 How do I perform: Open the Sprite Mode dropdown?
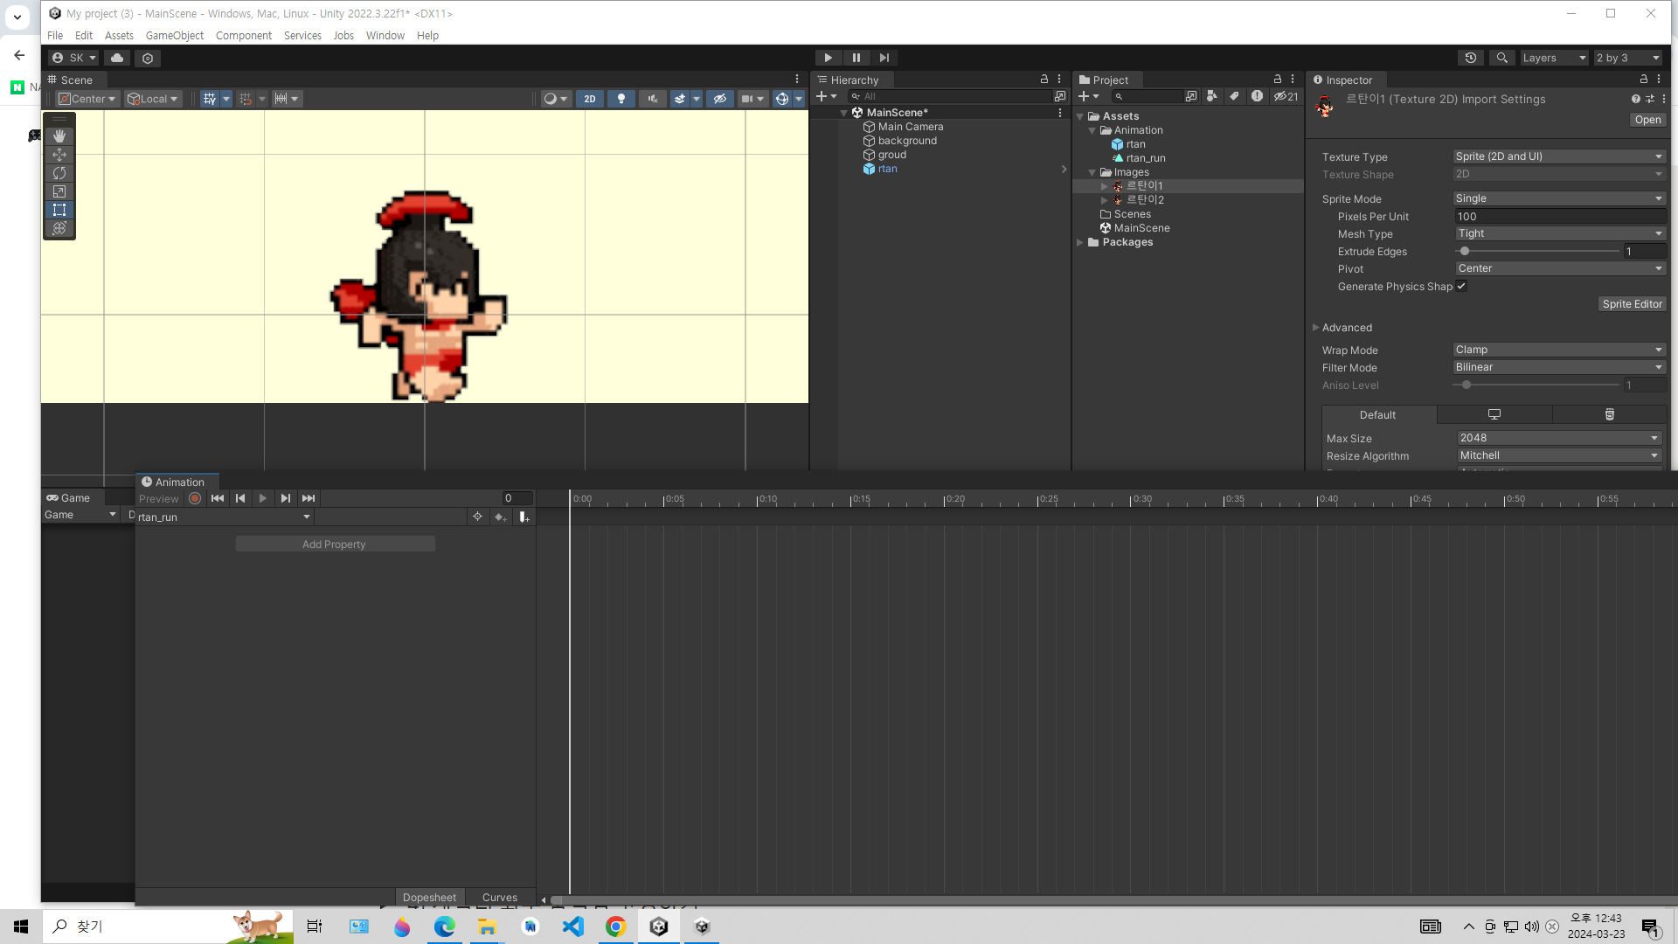coord(1559,198)
